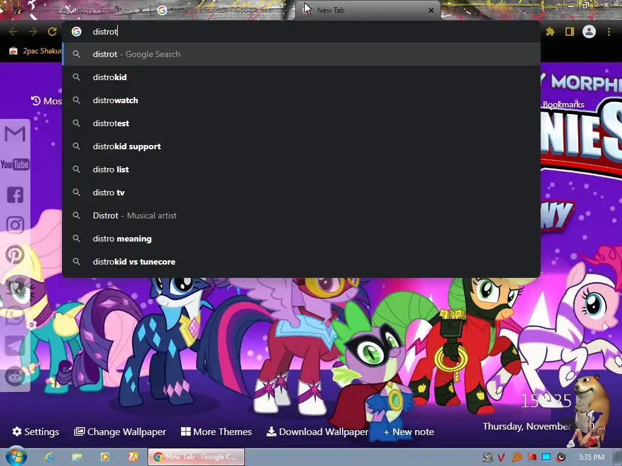Open YouTube from the sidebar
This screenshot has width=622, height=466.
pyautogui.click(x=15, y=164)
